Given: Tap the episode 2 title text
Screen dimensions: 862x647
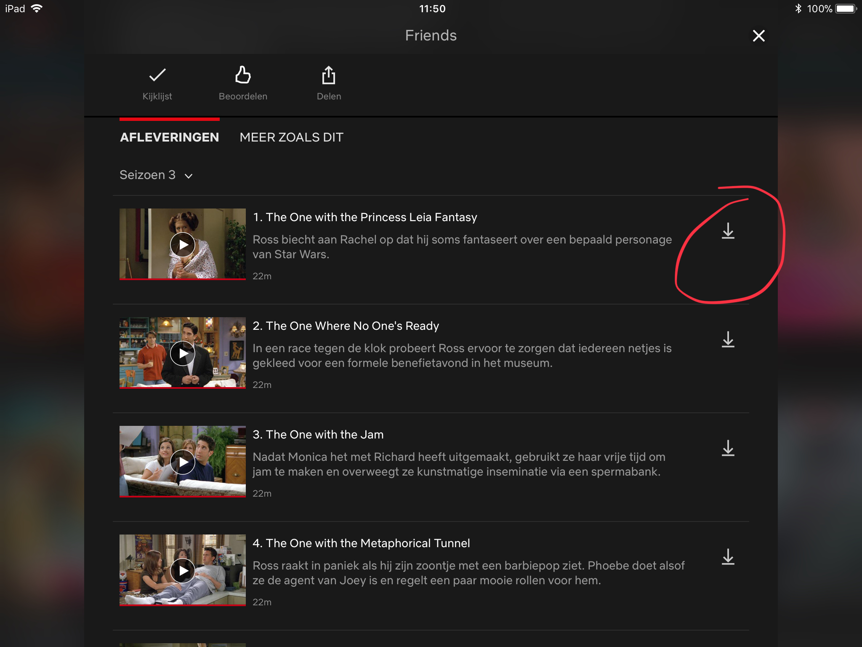Looking at the screenshot, I should (346, 326).
